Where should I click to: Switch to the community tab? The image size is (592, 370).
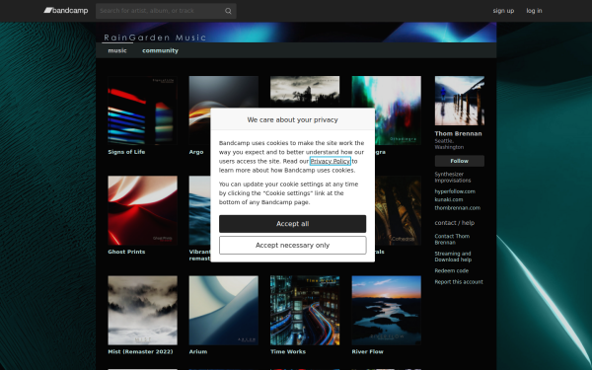[160, 50]
